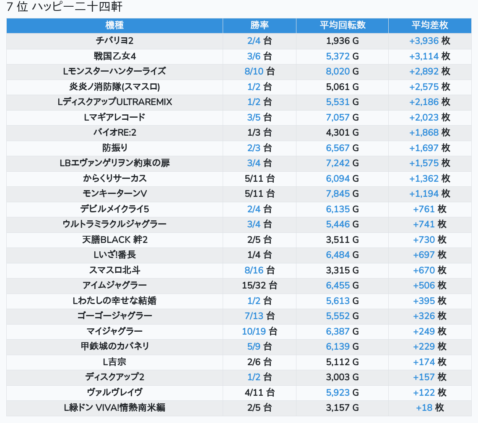
Task: Click the +2,892 枚 difference value
Action: pos(430,72)
